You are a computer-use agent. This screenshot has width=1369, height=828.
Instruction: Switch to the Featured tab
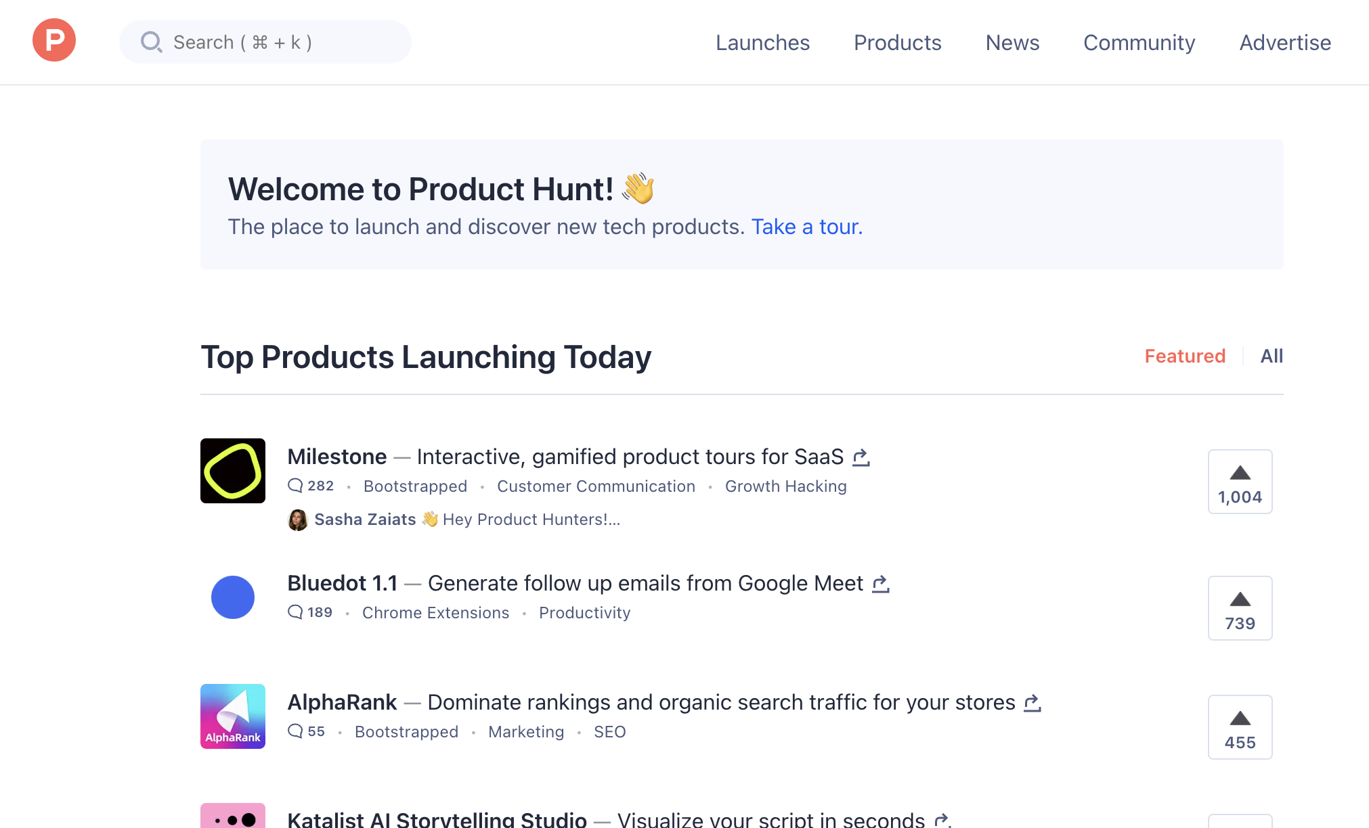click(x=1185, y=356)
